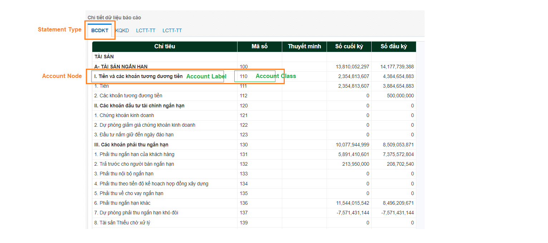This screenshot has width=548, height=243.
Task: Select 'III. Các khoản phải thu ngắn hạn'
Action: pyautogui.click(x=131, y=145)
